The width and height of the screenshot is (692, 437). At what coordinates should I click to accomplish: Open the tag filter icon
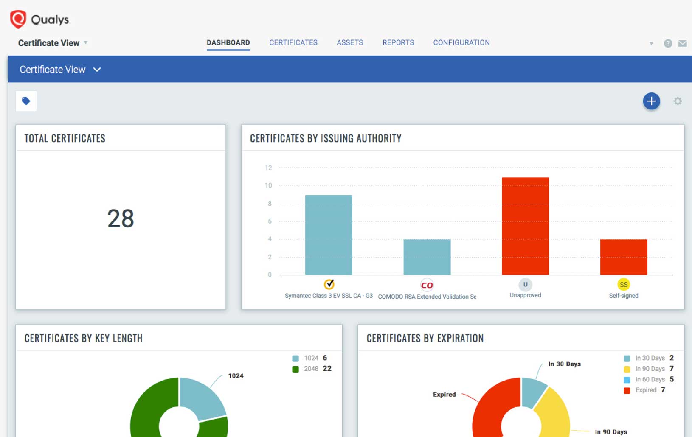pos(26,101)
